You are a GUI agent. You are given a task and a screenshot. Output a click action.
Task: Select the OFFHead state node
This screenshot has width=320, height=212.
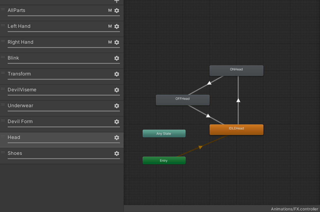pyautogui.click(x=183, y=100)
